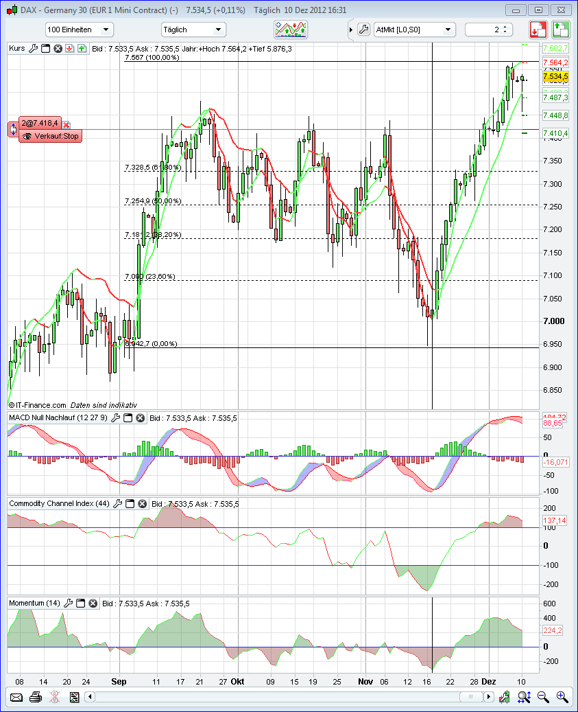Grab the order move handle with arrows

coord(13,129)
